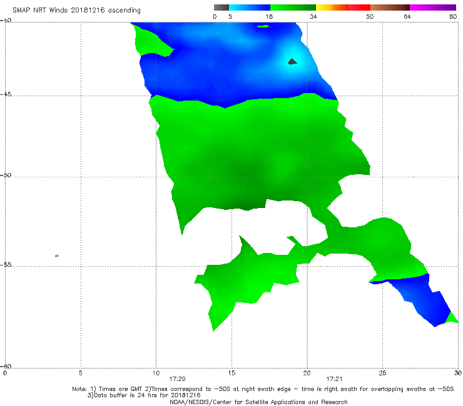
Task: Click the green segment of the color bar
Action: (x=293, y=7)
